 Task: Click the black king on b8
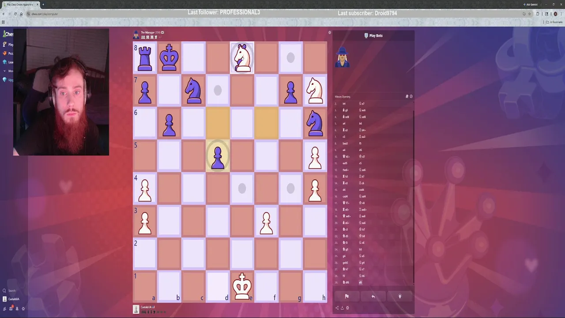(x=169, y=58)
